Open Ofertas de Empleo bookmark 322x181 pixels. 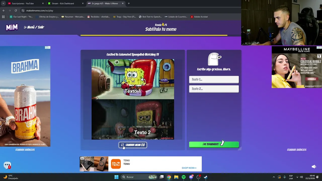47,17
